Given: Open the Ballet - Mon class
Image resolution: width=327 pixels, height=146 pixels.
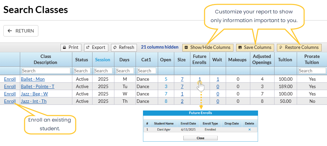Looking at the screenshot, I should click(33, 79).
